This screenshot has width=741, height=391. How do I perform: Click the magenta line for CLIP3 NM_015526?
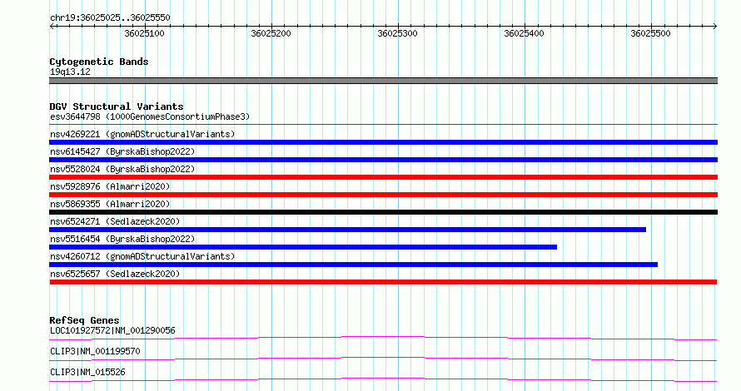[x=383, y=379]
